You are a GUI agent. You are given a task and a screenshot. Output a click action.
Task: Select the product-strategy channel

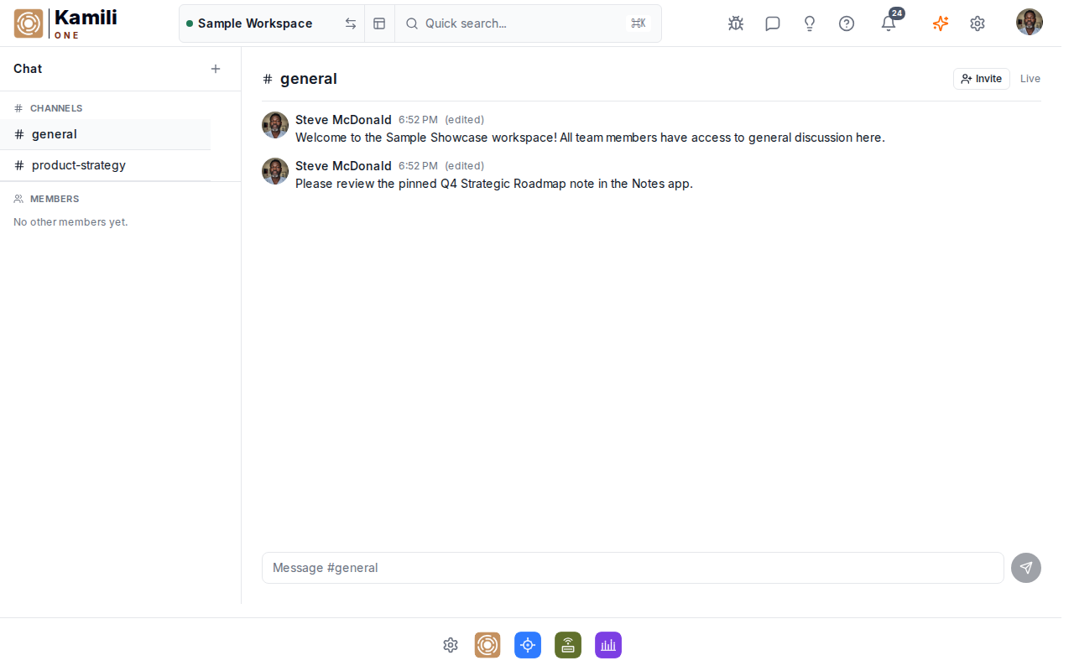[x=105, y=165]
